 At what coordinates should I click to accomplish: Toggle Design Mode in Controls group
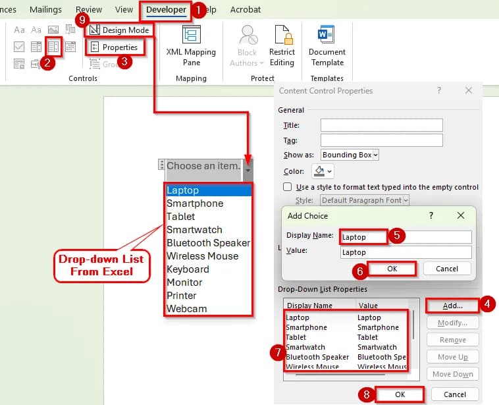pyautogui.click(x=119, y=30)
